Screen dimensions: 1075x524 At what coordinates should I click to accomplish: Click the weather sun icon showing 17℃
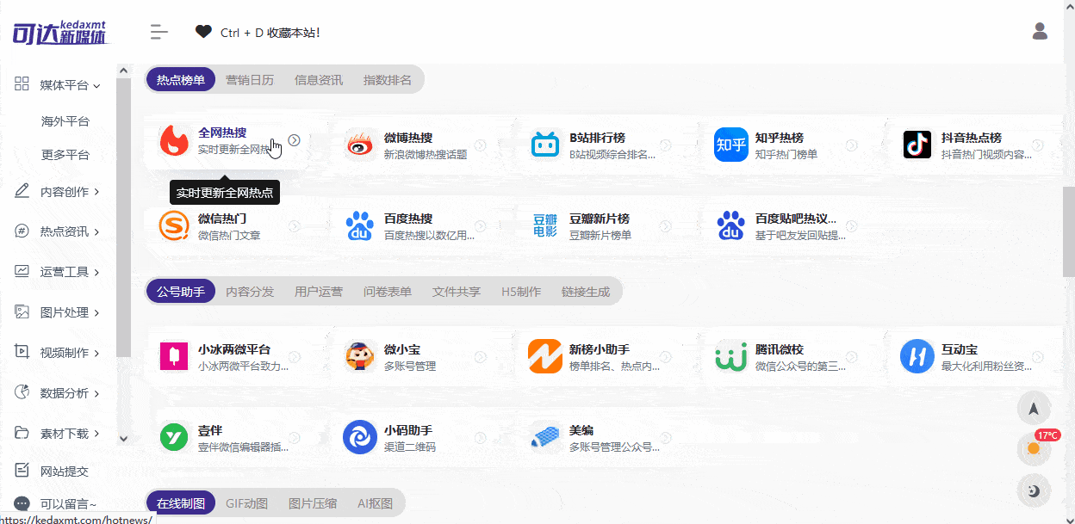pyautogui.click(x=1034, y=448)
